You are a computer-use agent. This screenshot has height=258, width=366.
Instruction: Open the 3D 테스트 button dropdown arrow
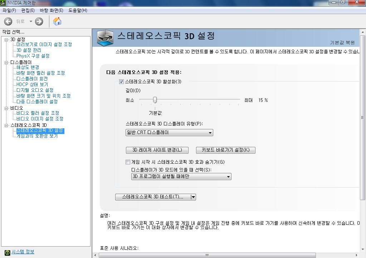[193, 197]
